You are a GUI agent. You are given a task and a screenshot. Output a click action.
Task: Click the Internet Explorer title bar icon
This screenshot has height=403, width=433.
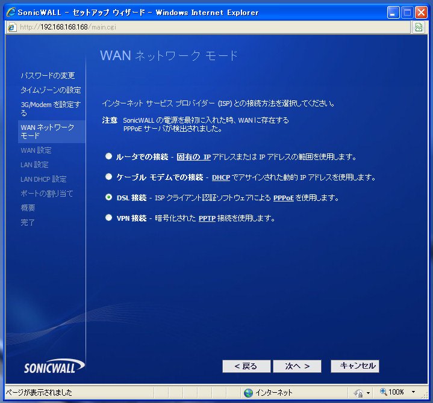click(11, 12)
